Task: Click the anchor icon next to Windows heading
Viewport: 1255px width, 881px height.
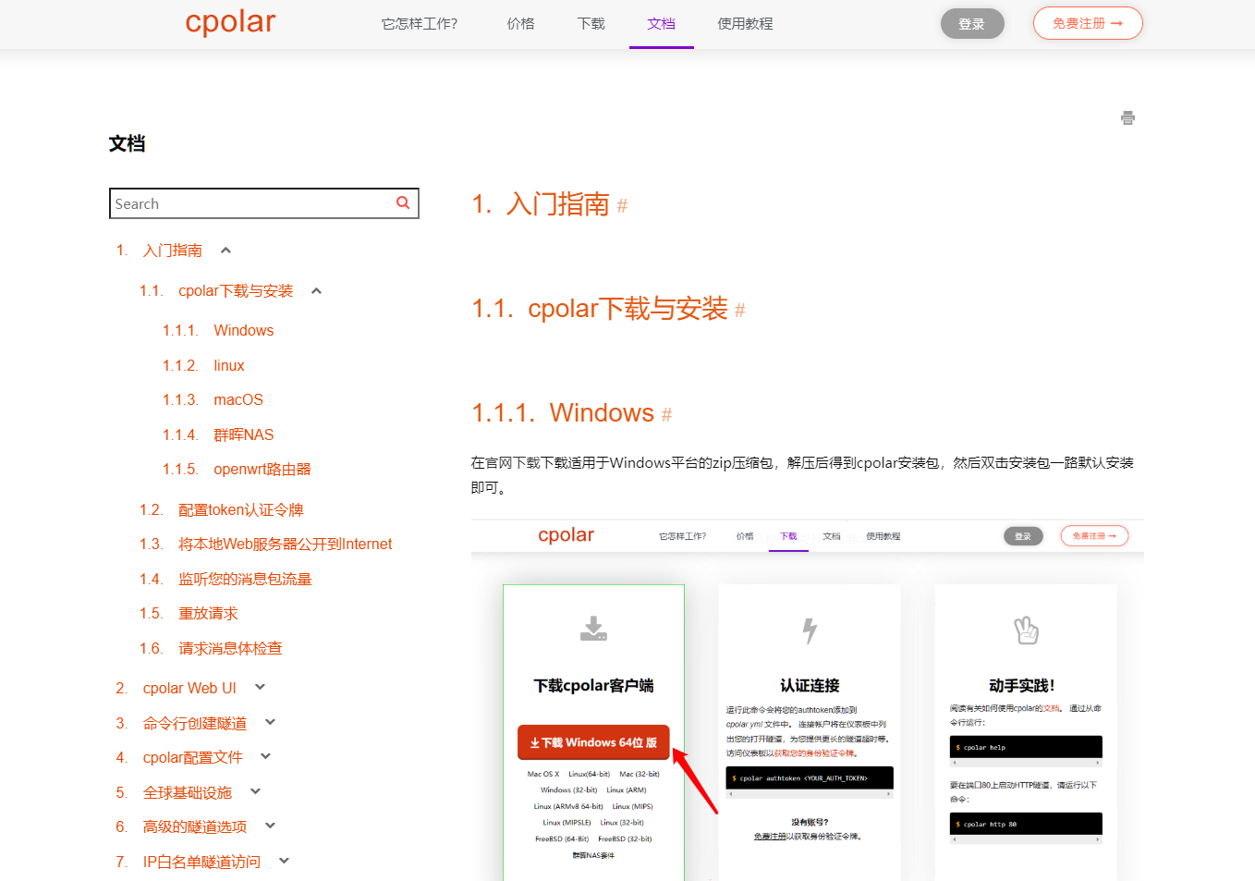Action: (667, 415)
